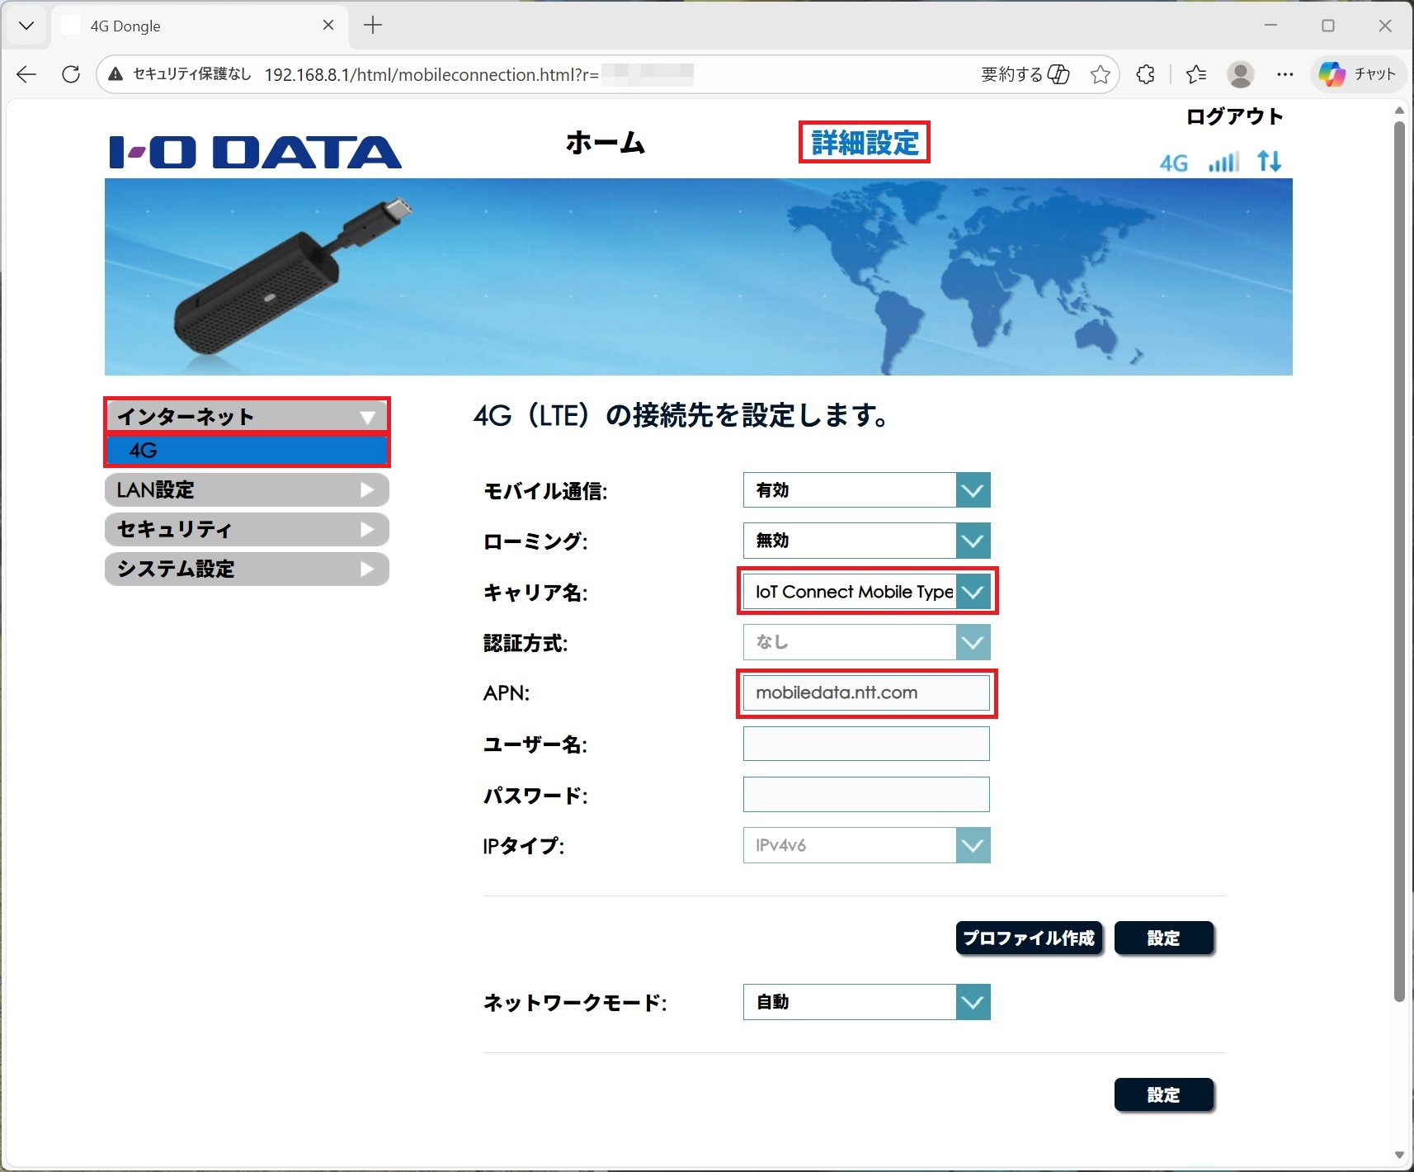Screen dimensions: 1414x1172
Task: Expand the セキュリティ menu section
Action: 247,530
